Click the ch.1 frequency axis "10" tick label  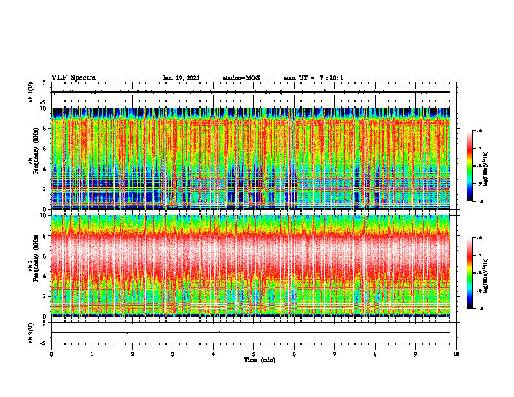(x=44, y=108)
